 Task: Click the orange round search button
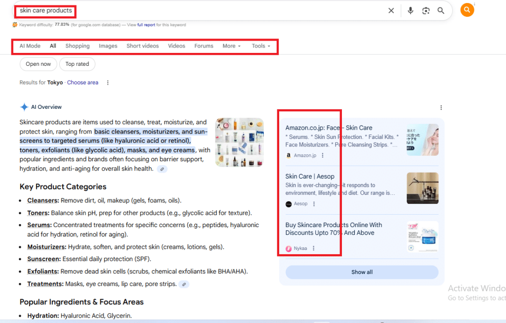click(x=467, y=10)
